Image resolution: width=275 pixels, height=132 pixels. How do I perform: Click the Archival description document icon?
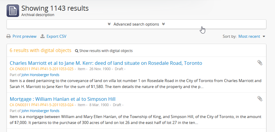pos(13,11)
